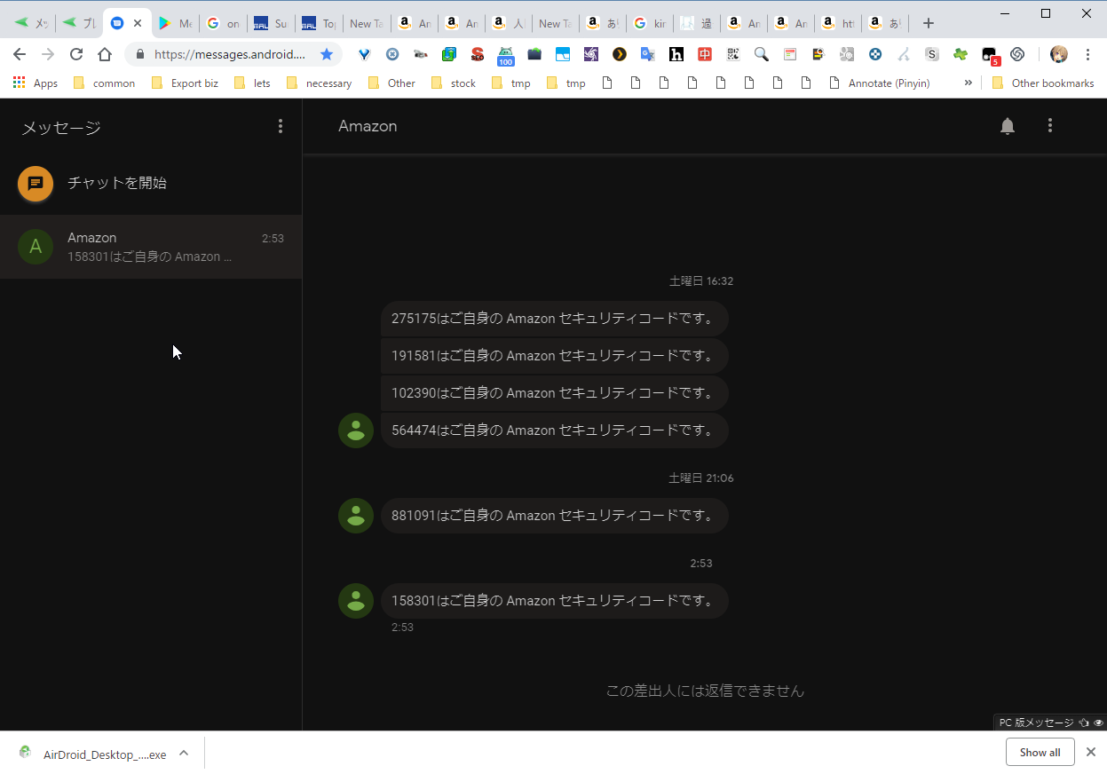Click the 881091 security code message

pyautogui.click(x=554, y=516)
